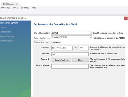Image resolution: width=128 pixels, height=97 pixels.
Task: Click the Clear password button
Action: 80,60
